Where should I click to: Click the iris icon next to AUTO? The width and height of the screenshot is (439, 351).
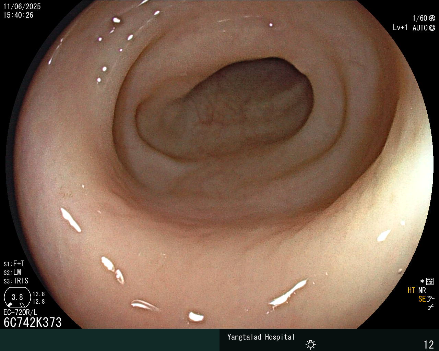point(432,28)
